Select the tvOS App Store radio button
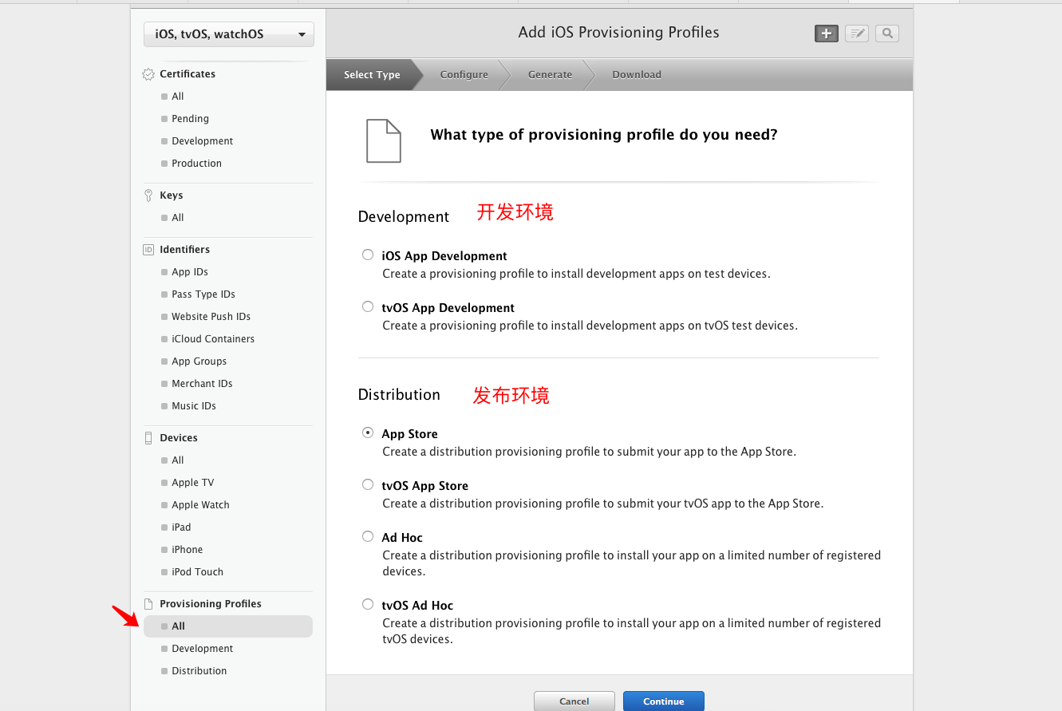The height and width of the screenshot is (711, 1062). (368, 484)
